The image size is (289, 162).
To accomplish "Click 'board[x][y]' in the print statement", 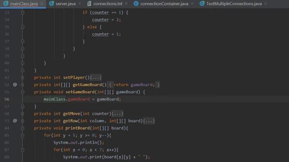I will [x=117, y=157].
